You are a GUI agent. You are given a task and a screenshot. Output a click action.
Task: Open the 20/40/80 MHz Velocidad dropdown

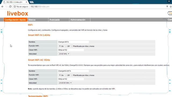pyautogui.click(x=65, y=83)
